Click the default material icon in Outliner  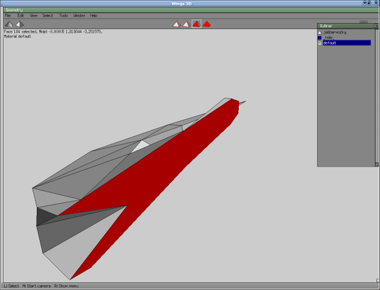pos(320,43)
